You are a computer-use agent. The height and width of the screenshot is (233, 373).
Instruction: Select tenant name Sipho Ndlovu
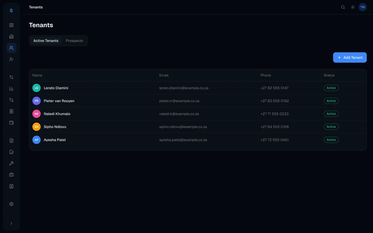[x=55, y=127]
